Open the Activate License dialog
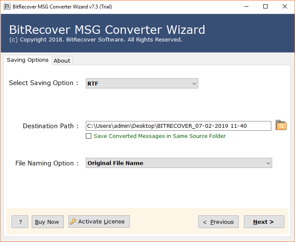 point(99,221)
